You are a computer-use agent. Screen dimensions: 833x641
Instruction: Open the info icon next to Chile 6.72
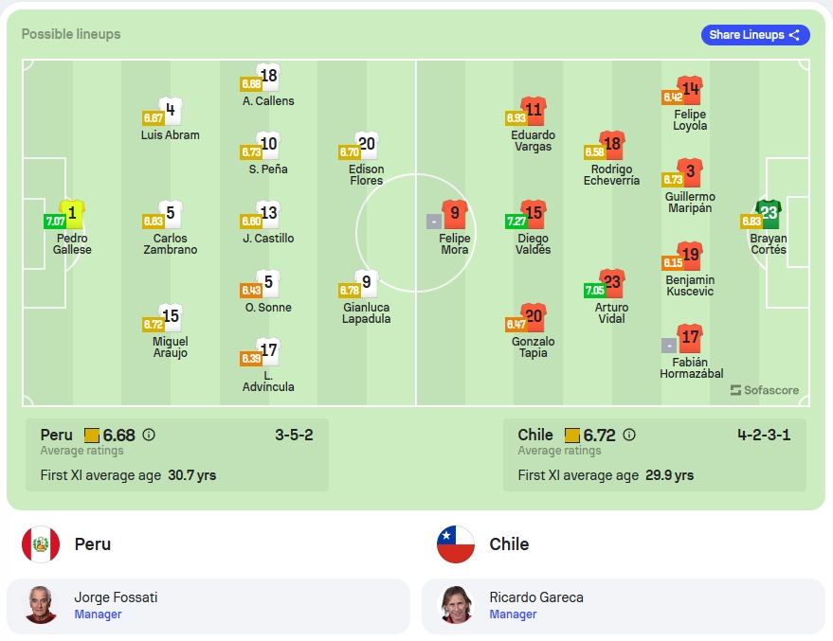(629, 436)
